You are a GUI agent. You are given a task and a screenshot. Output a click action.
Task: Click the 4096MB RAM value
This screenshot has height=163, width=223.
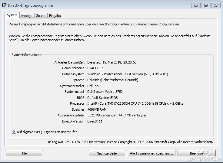pyautogui.click(x=97, y=109)
